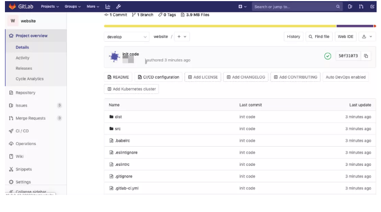View the passed pipeline status icon
This screenshot has height=212, width=381.
328,56
